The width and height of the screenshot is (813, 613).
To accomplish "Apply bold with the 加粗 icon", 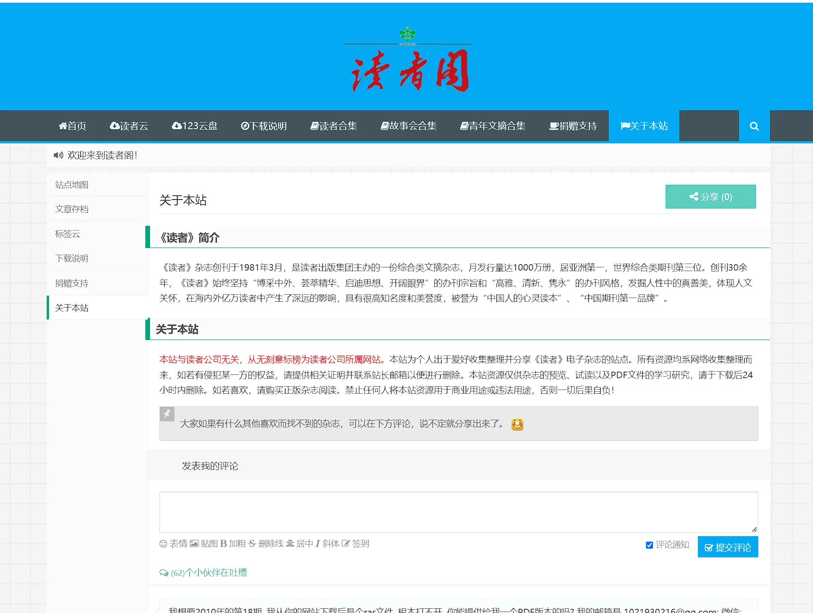I will tap(224, 544).
